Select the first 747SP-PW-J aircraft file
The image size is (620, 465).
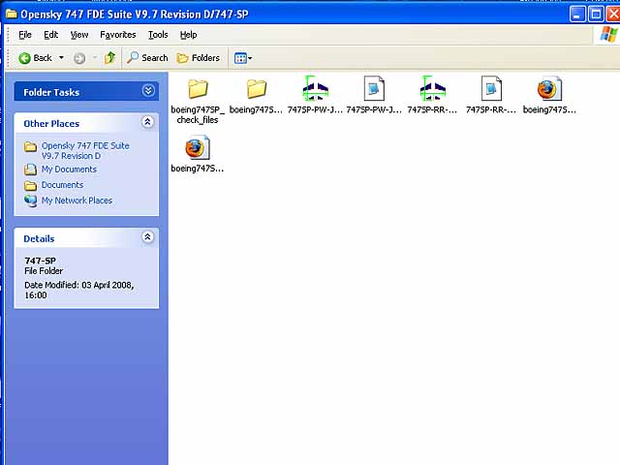(x=315, y=90)
